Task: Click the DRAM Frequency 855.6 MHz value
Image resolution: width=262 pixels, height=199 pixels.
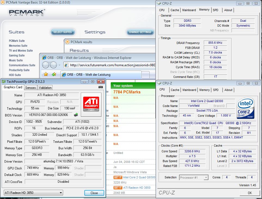Action: [x=215, y=43]
